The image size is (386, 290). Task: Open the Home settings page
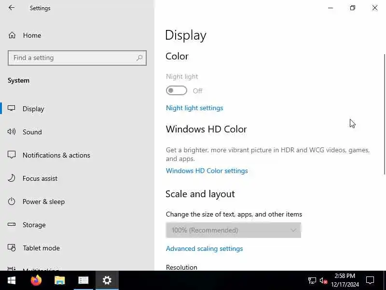[25, 35]
